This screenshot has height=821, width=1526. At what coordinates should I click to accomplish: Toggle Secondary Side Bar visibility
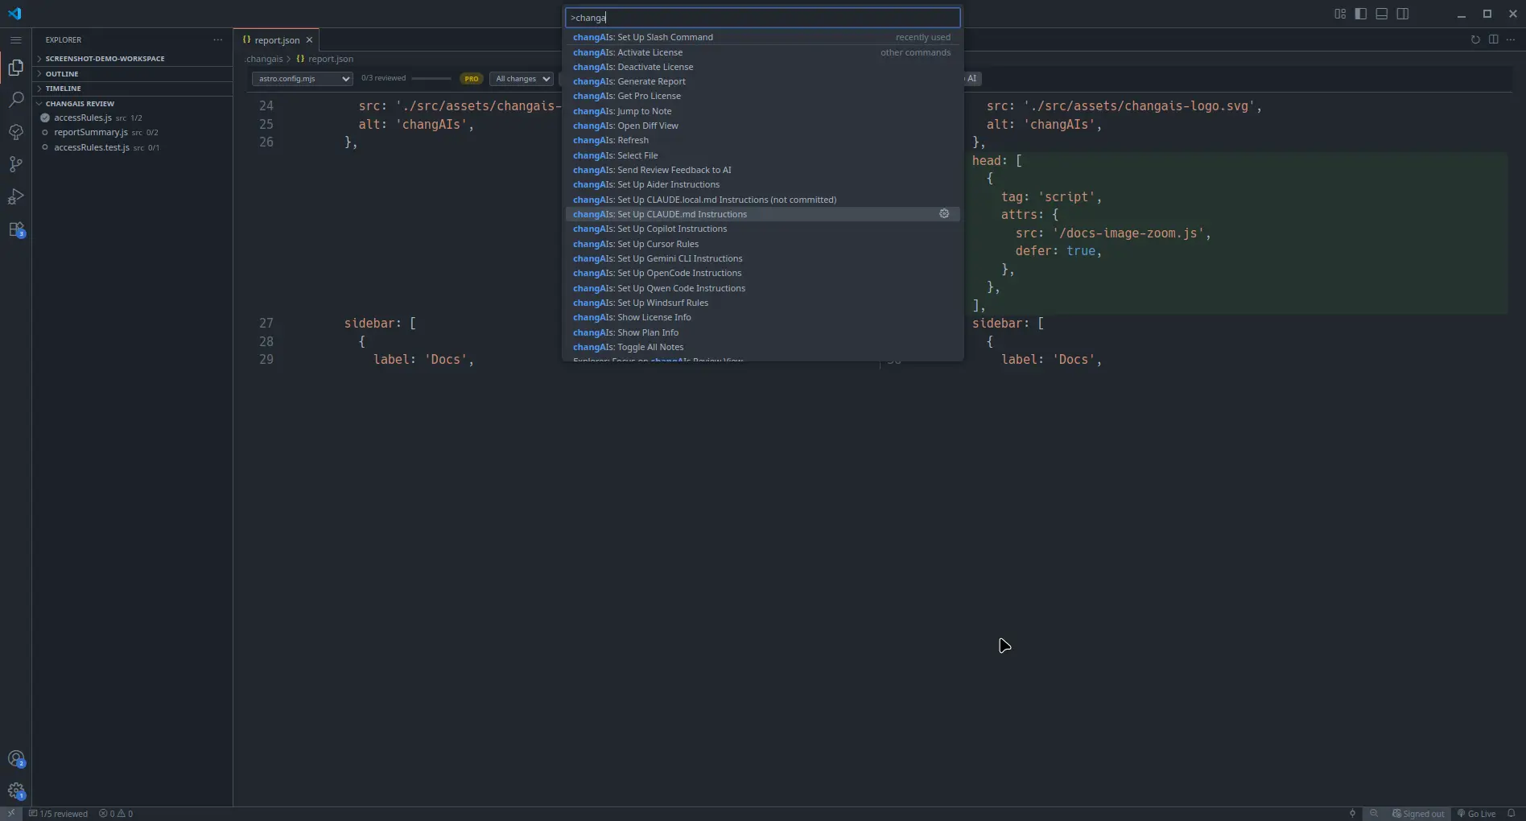click(1403, 14)
